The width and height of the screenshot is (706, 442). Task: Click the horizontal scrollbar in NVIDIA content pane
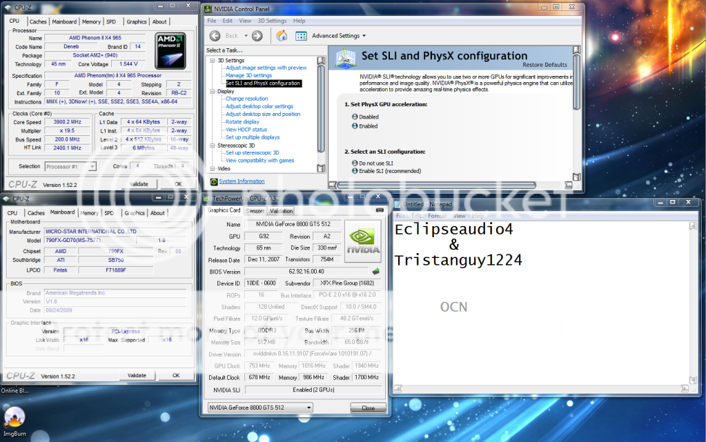point(449,184)
